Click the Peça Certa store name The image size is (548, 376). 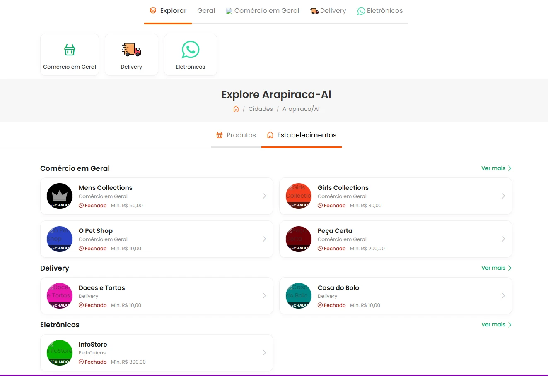335,231
